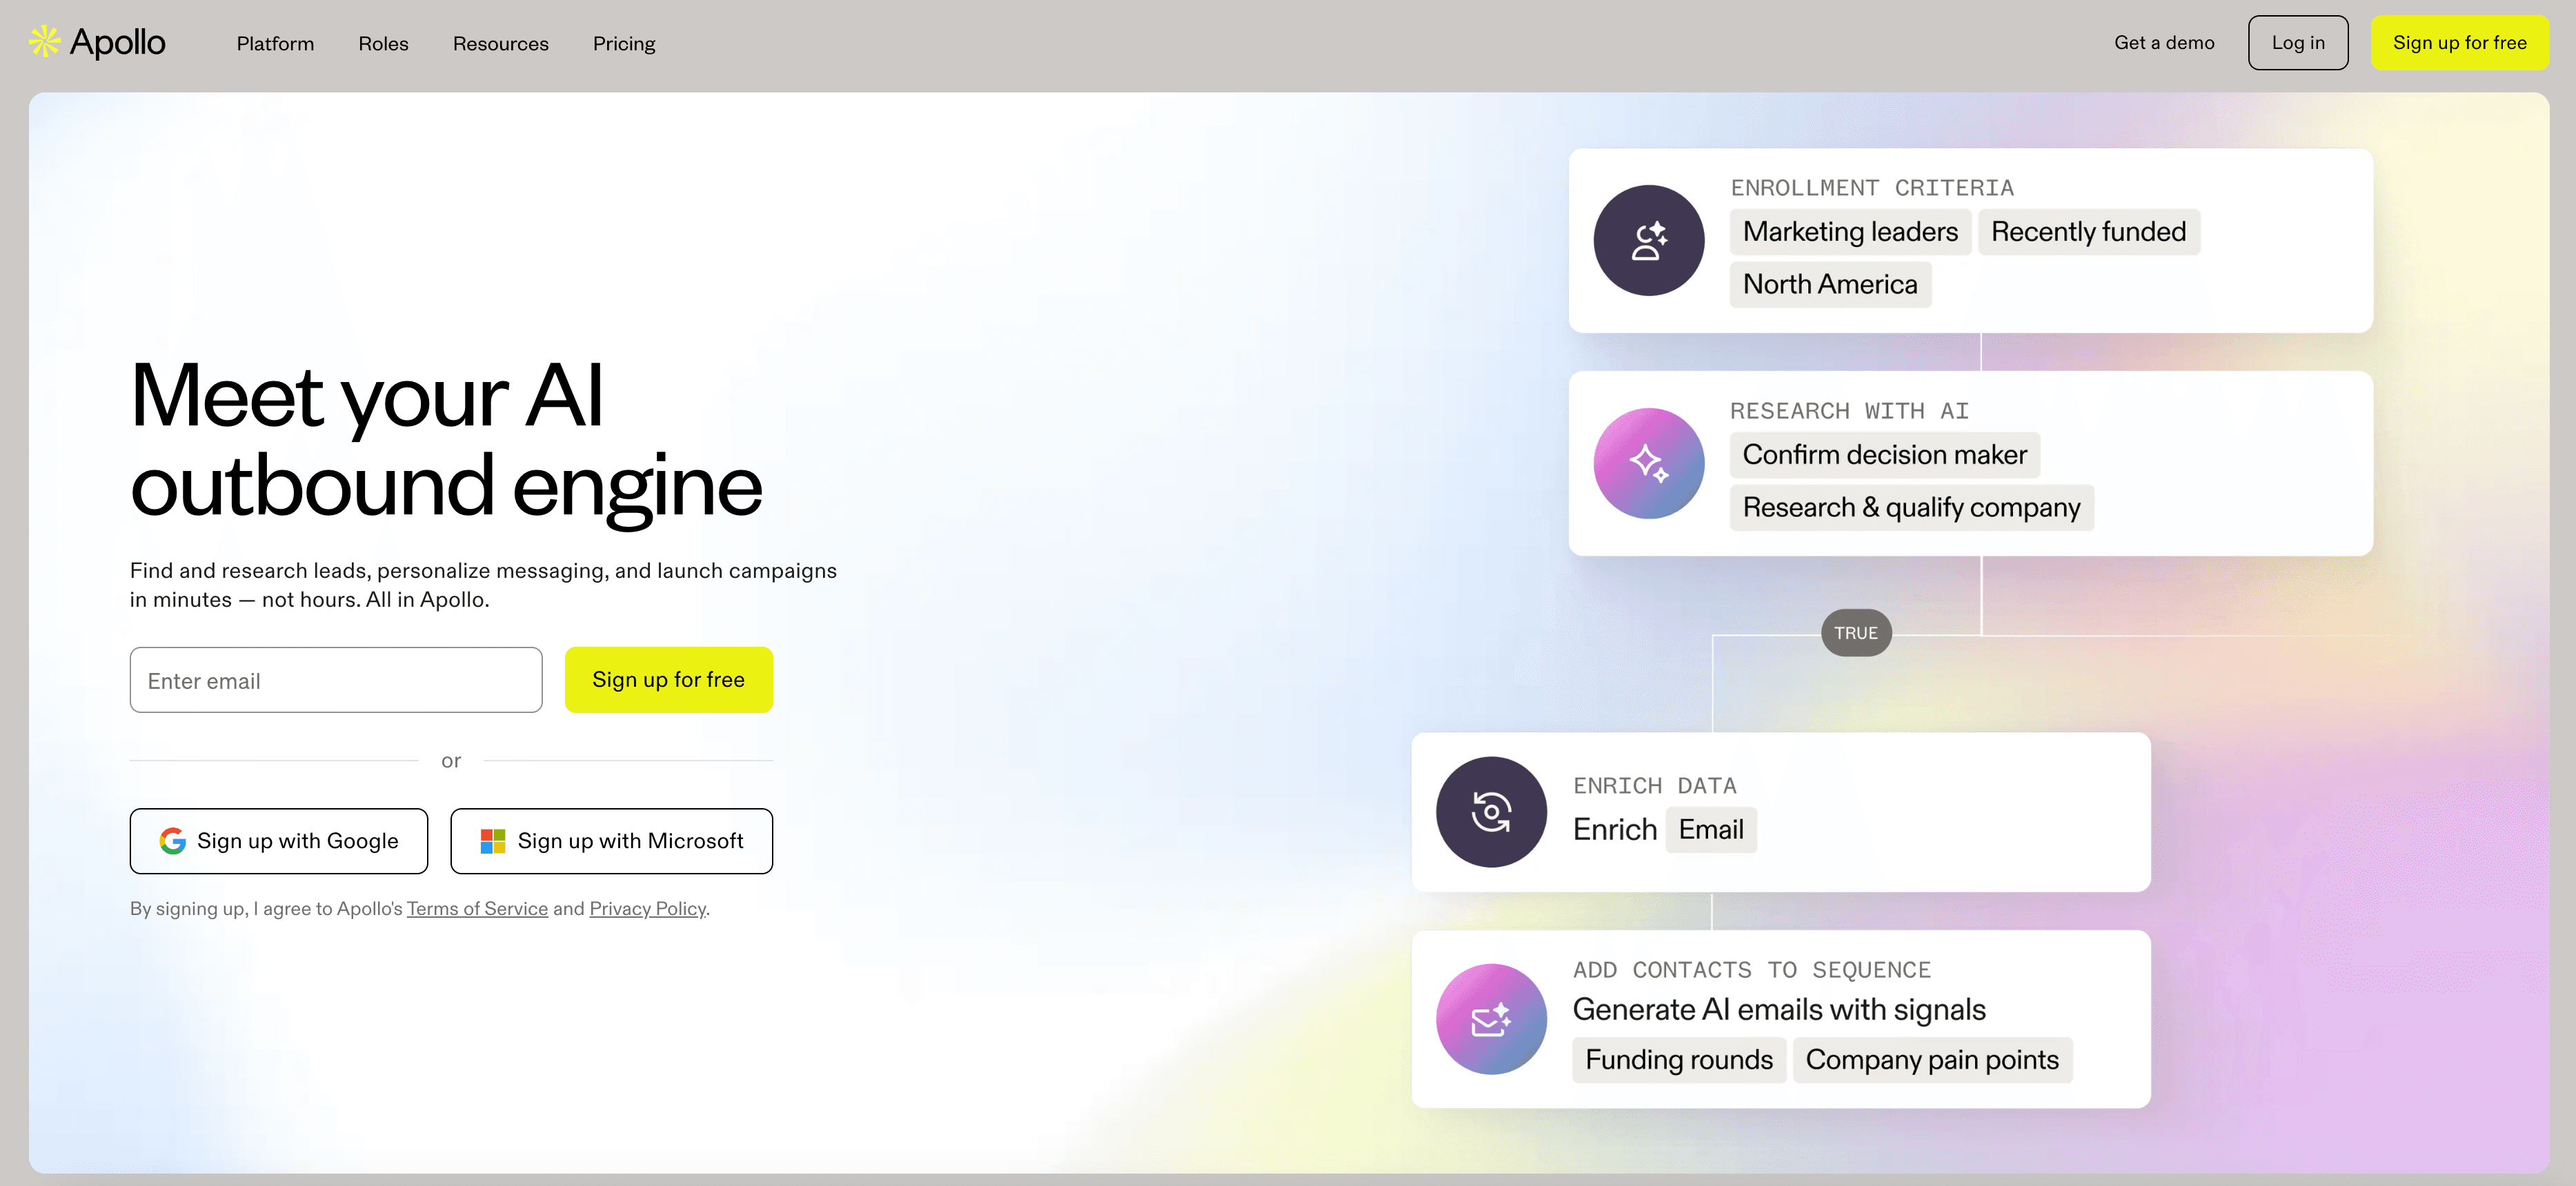Image resolution: width=2576 pixels, height=1186 pixels.
Task: Click the Log in button
Action: (x=2297, y=42)
